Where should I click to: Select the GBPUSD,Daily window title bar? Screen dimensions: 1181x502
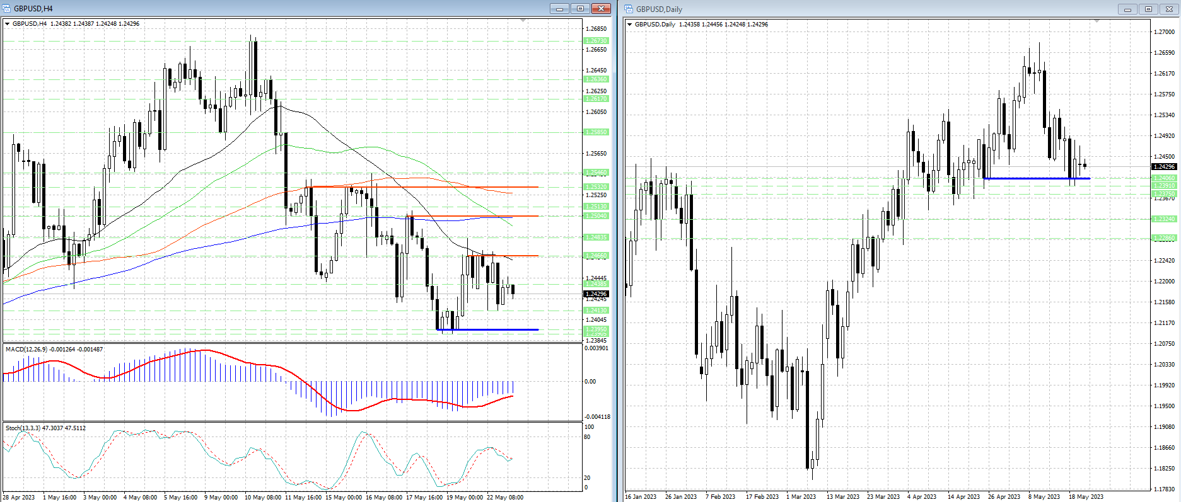[883, 9]
